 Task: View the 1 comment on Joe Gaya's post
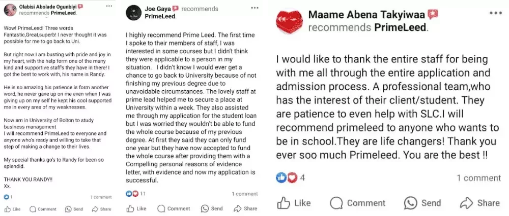(244, 194)
